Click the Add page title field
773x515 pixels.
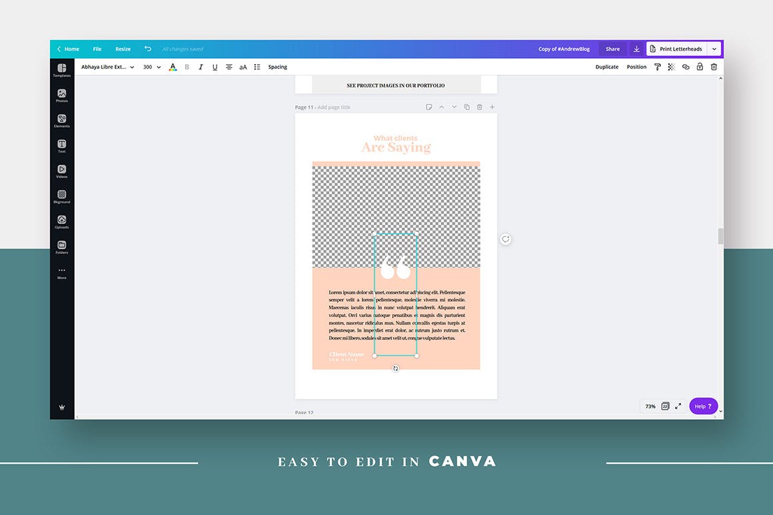click(x=334, y=107)
